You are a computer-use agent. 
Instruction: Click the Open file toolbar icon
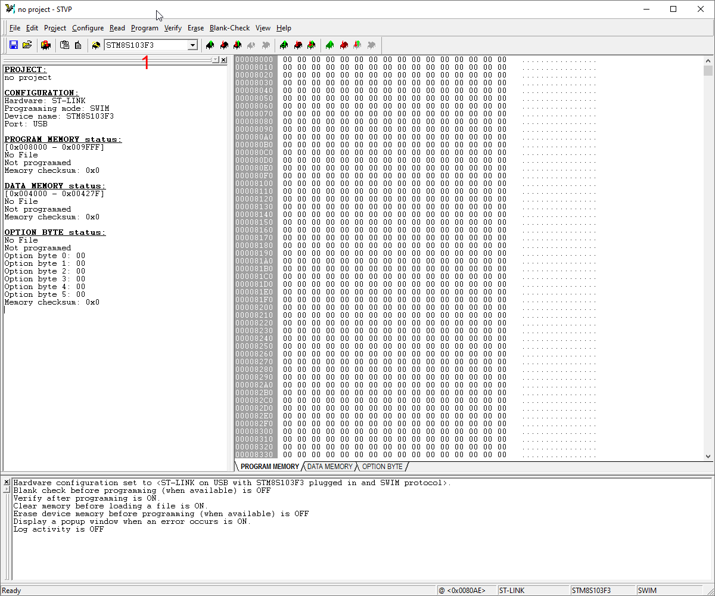tap(27, 45)
